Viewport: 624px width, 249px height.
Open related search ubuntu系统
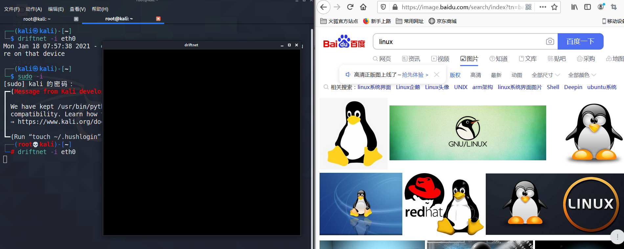(602, 87)
